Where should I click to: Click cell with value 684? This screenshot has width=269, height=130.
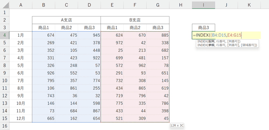coord(66,111)
